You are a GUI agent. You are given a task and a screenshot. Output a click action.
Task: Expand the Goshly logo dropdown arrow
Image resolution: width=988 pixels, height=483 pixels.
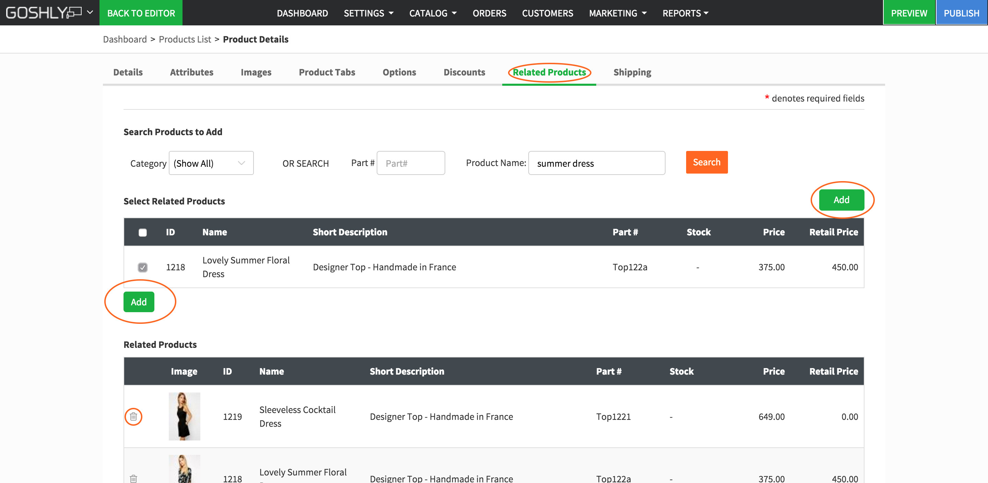click(90, 12)
